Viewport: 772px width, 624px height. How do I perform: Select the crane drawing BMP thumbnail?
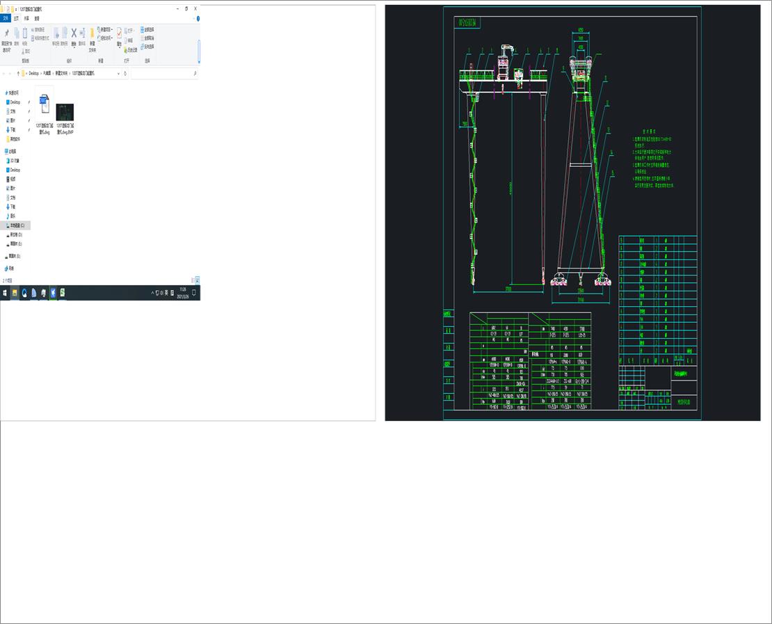click(64, 113)
